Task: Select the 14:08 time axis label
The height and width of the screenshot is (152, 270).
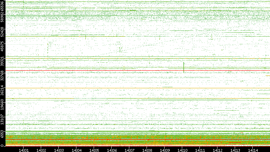Action: 147,151
